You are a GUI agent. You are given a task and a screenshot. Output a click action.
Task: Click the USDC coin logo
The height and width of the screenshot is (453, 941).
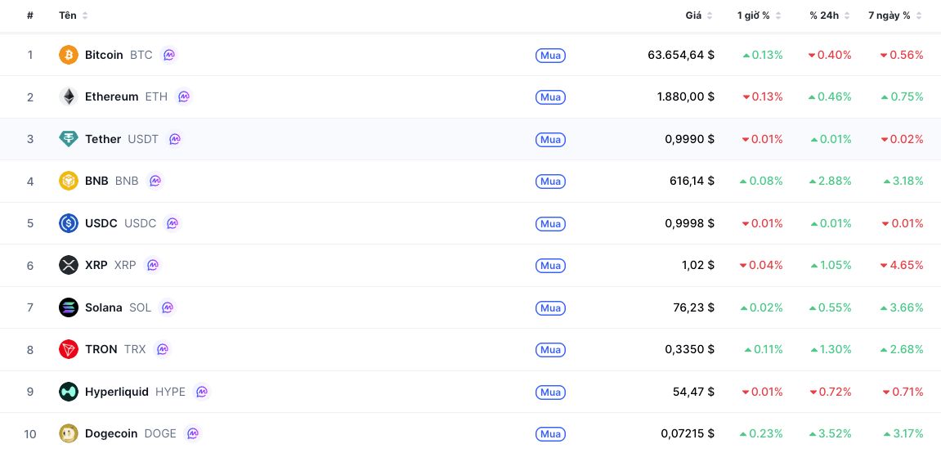[69, 223]
